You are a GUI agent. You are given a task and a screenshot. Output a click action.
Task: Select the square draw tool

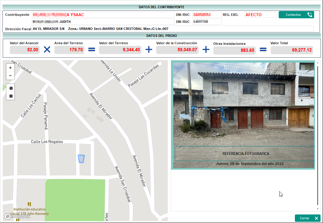[x=11, y=96]
